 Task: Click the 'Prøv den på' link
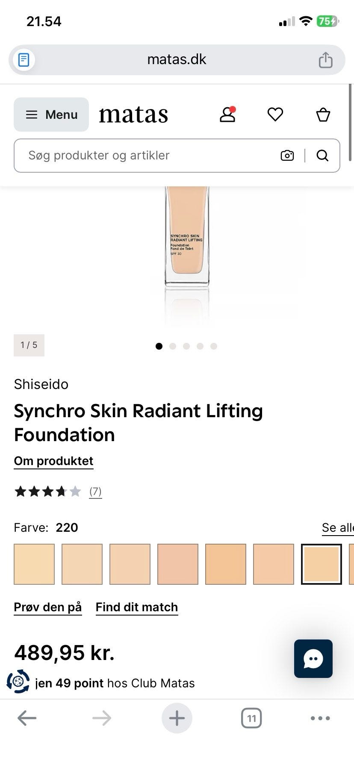click(48, 607)
